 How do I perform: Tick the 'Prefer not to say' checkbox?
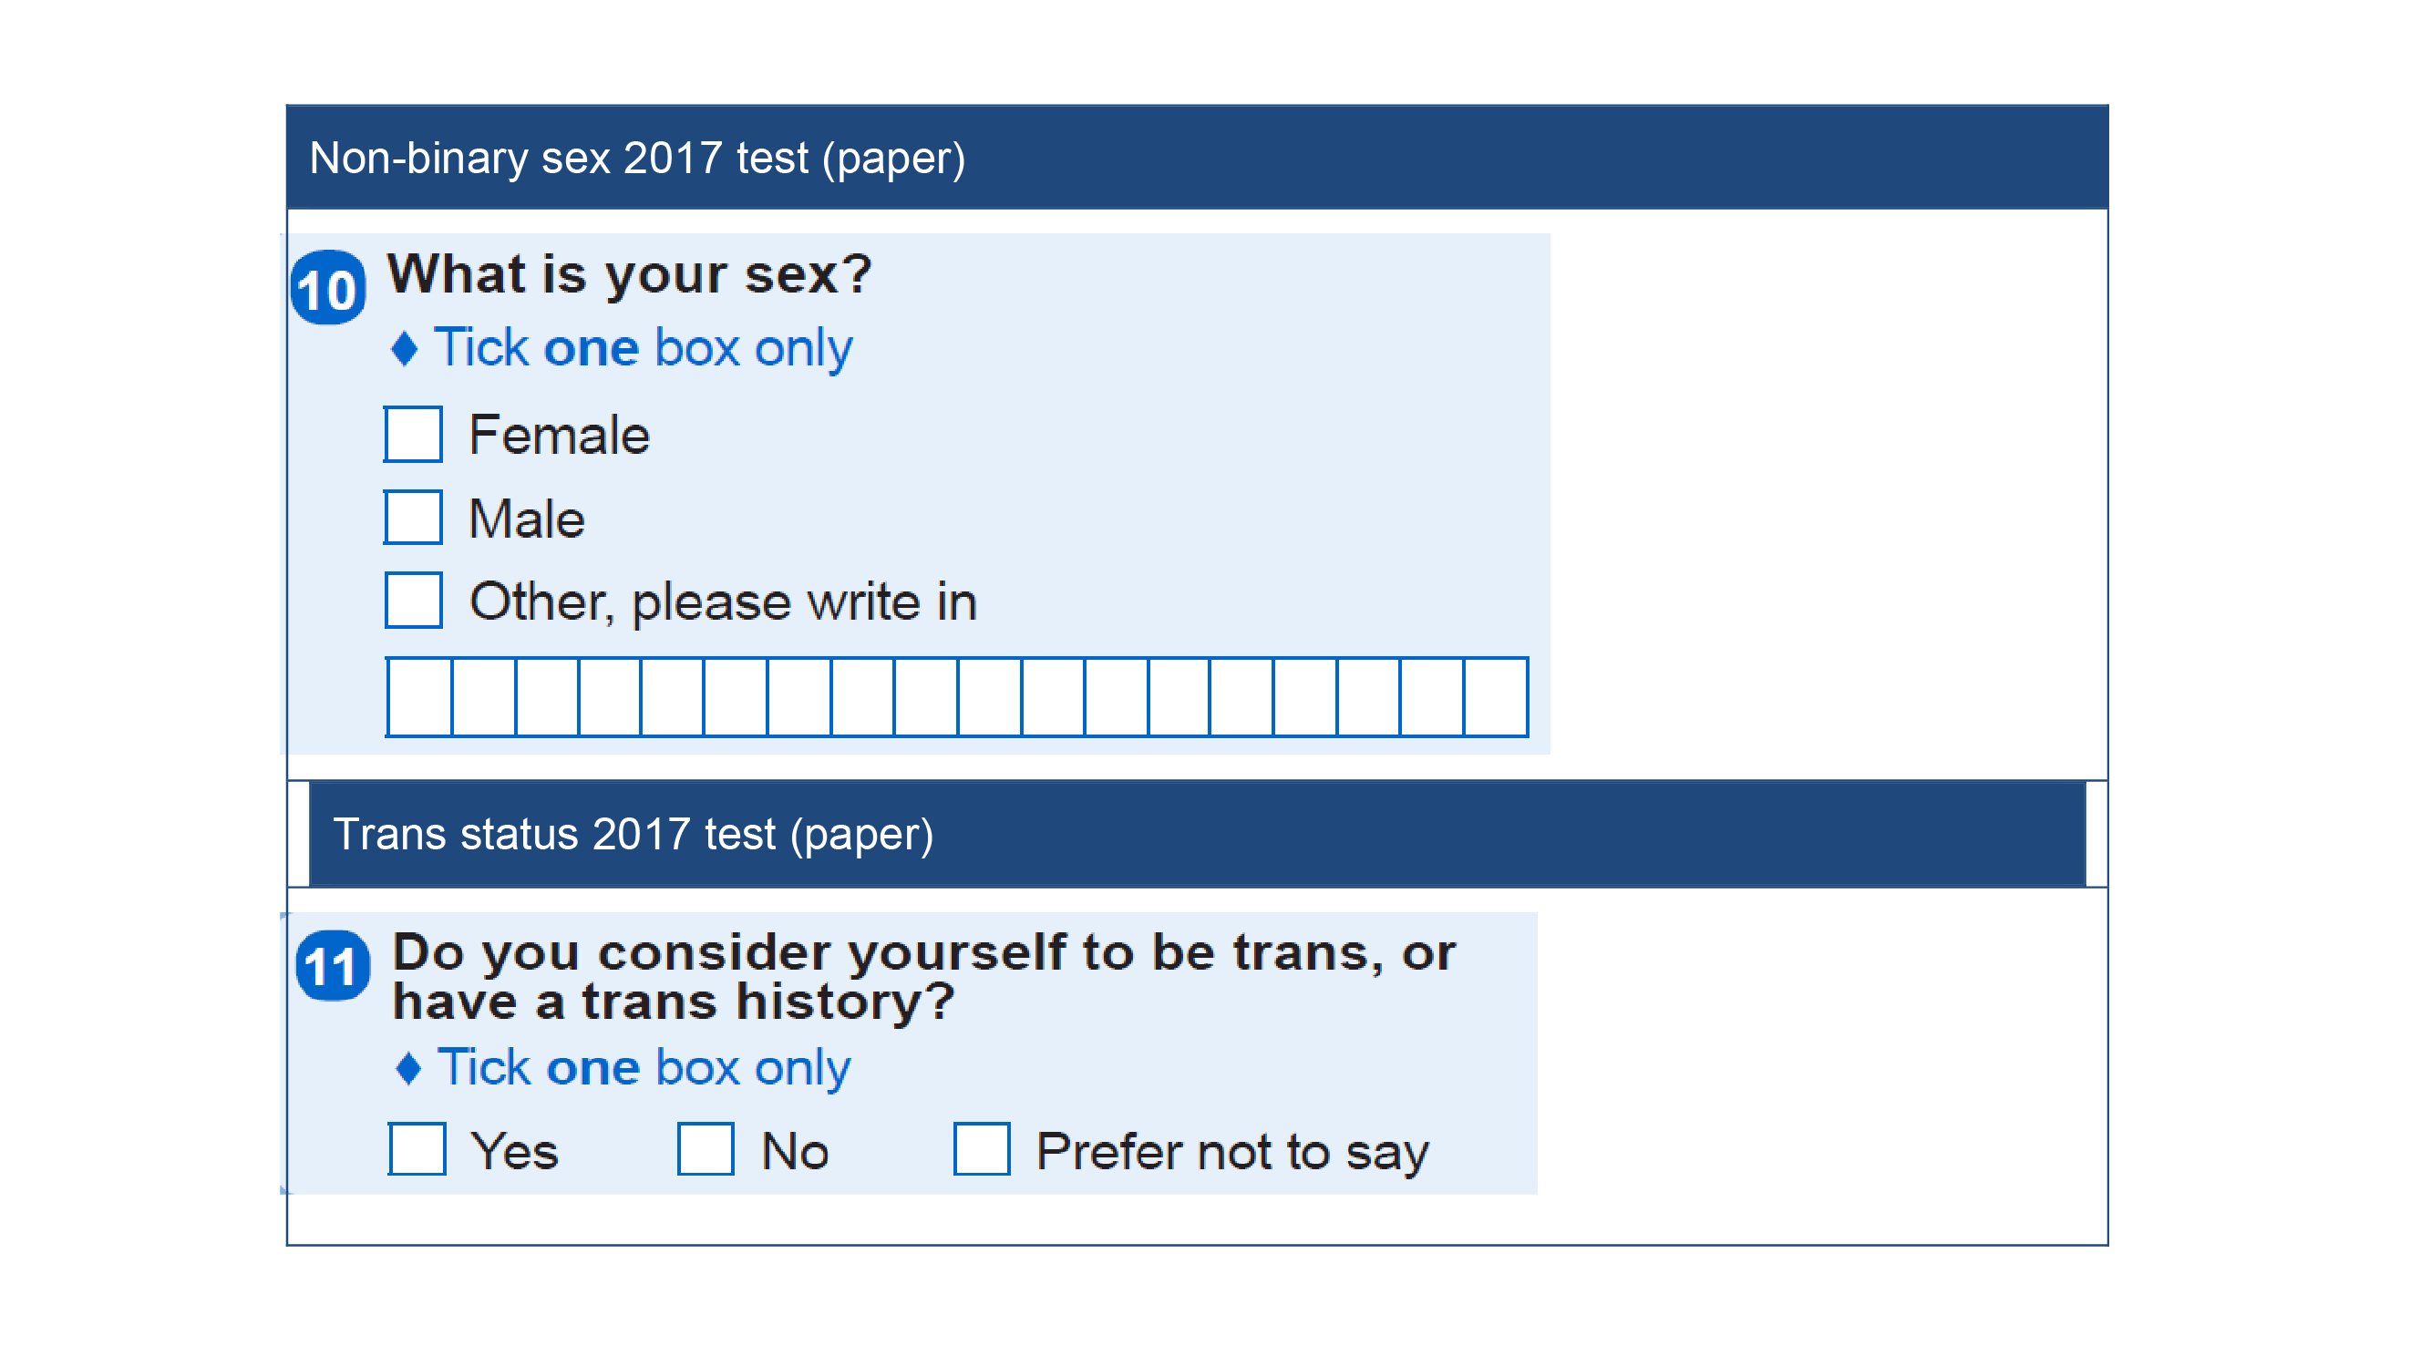[982, 1149]
